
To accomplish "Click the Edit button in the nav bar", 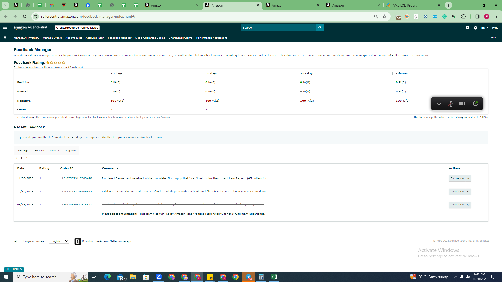I will 493,38.
